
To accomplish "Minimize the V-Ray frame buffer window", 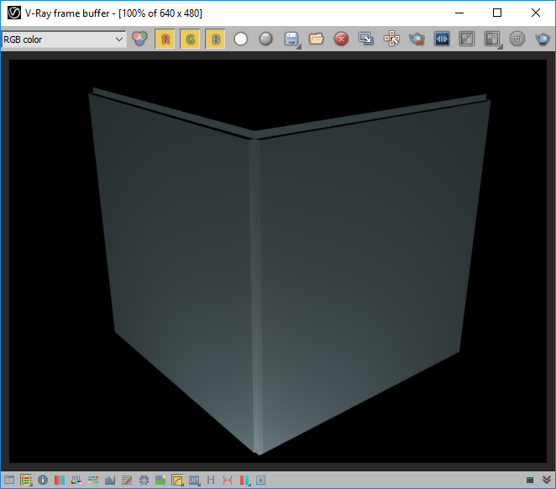I will (459, 13).
